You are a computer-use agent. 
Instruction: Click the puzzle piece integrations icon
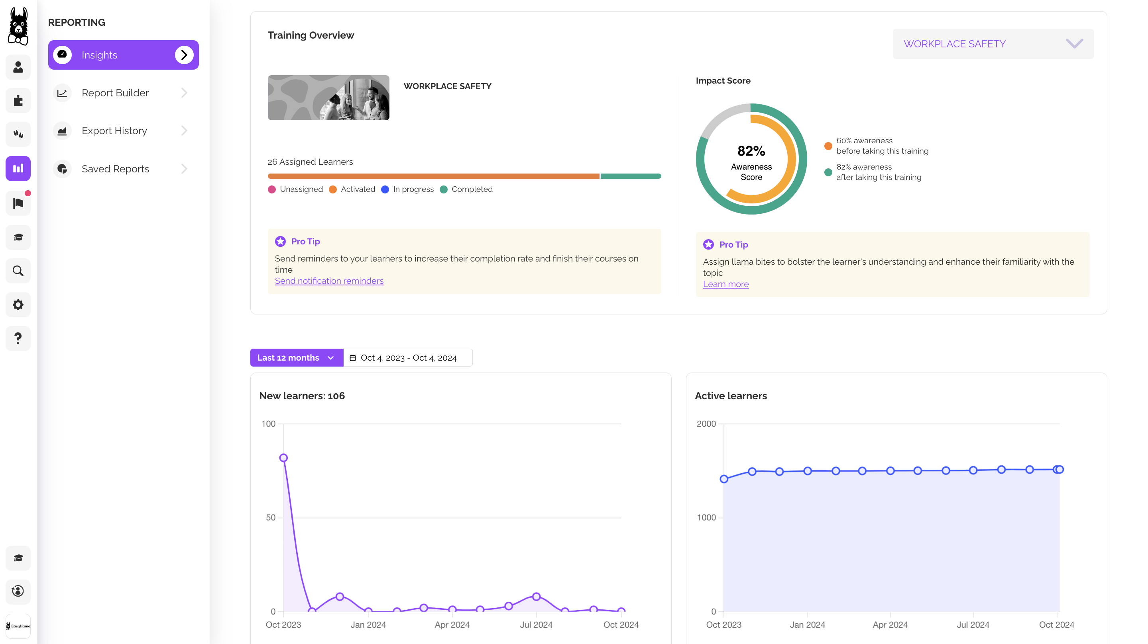pyautogui.click(x=18, y=101)
